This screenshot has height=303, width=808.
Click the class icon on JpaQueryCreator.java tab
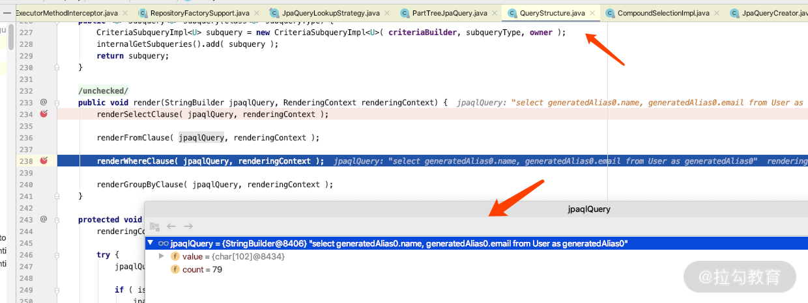point(735,13)
